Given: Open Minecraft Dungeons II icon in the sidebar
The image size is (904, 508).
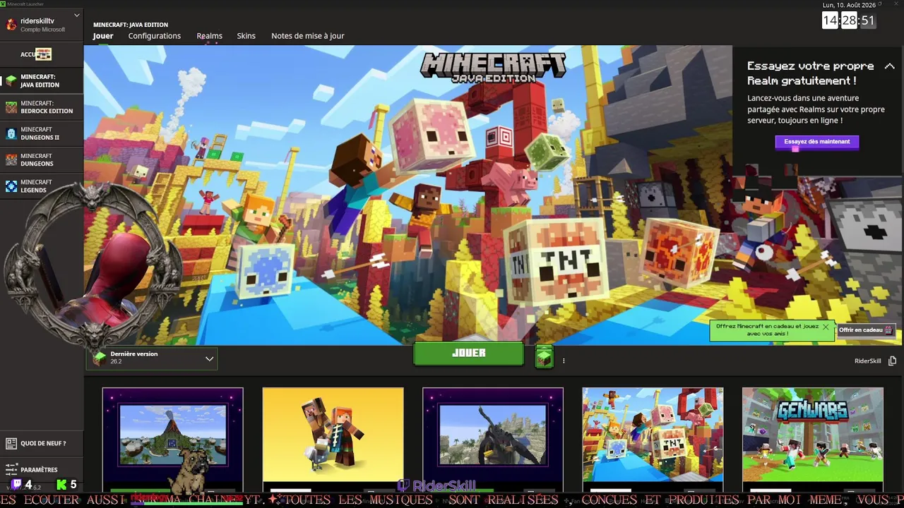Looking at the screenshot, I should pos(11,133).
